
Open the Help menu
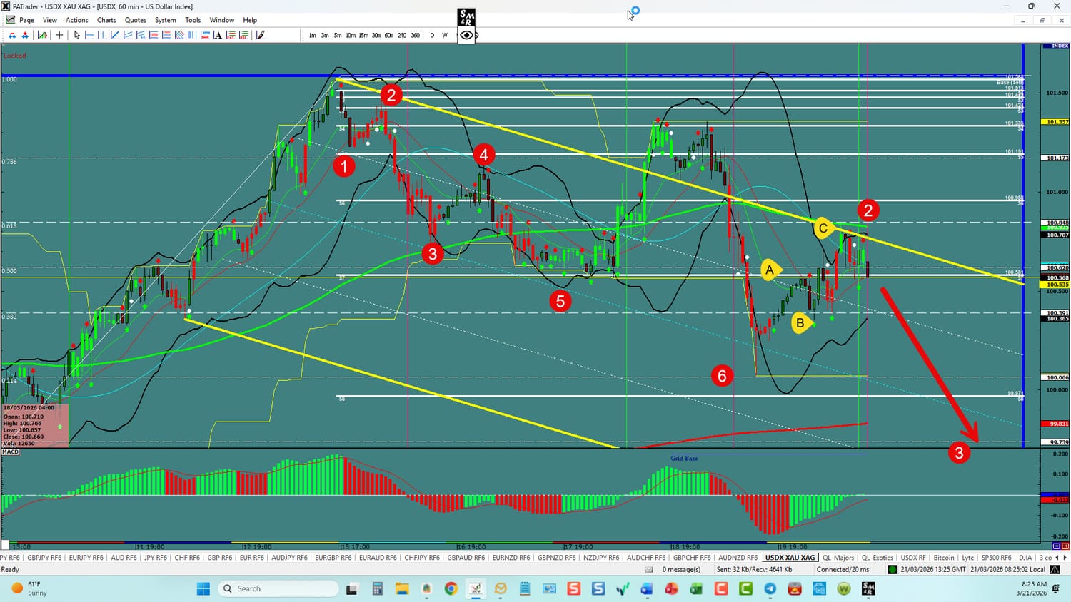pos(250,20)
